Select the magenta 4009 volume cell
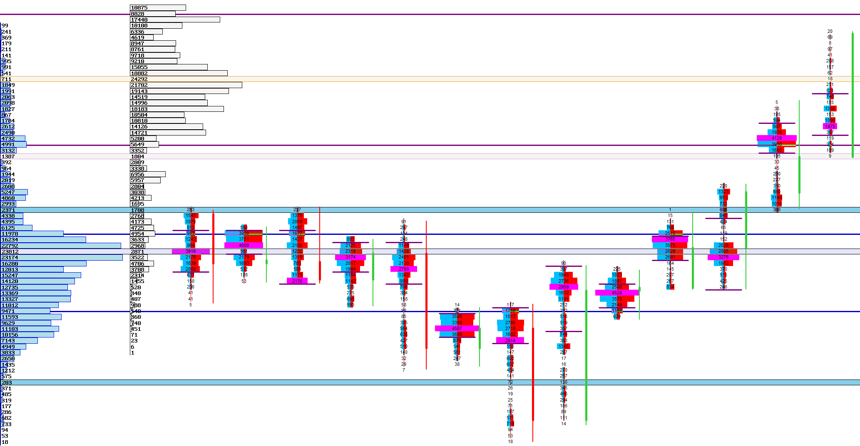The width and height of the screenshot is (860, 446). click(244, 245)
